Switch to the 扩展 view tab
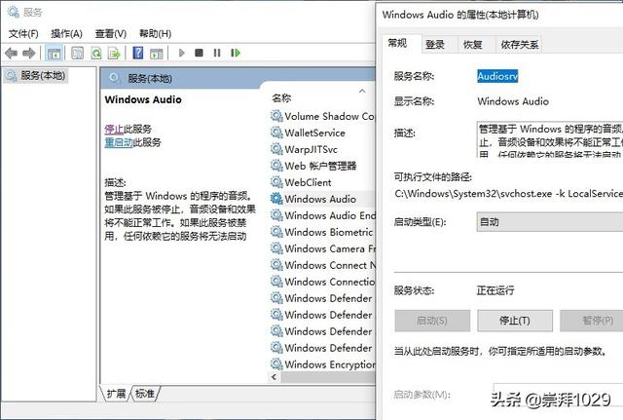Screen dimensions: 623x420 [116, 394]
